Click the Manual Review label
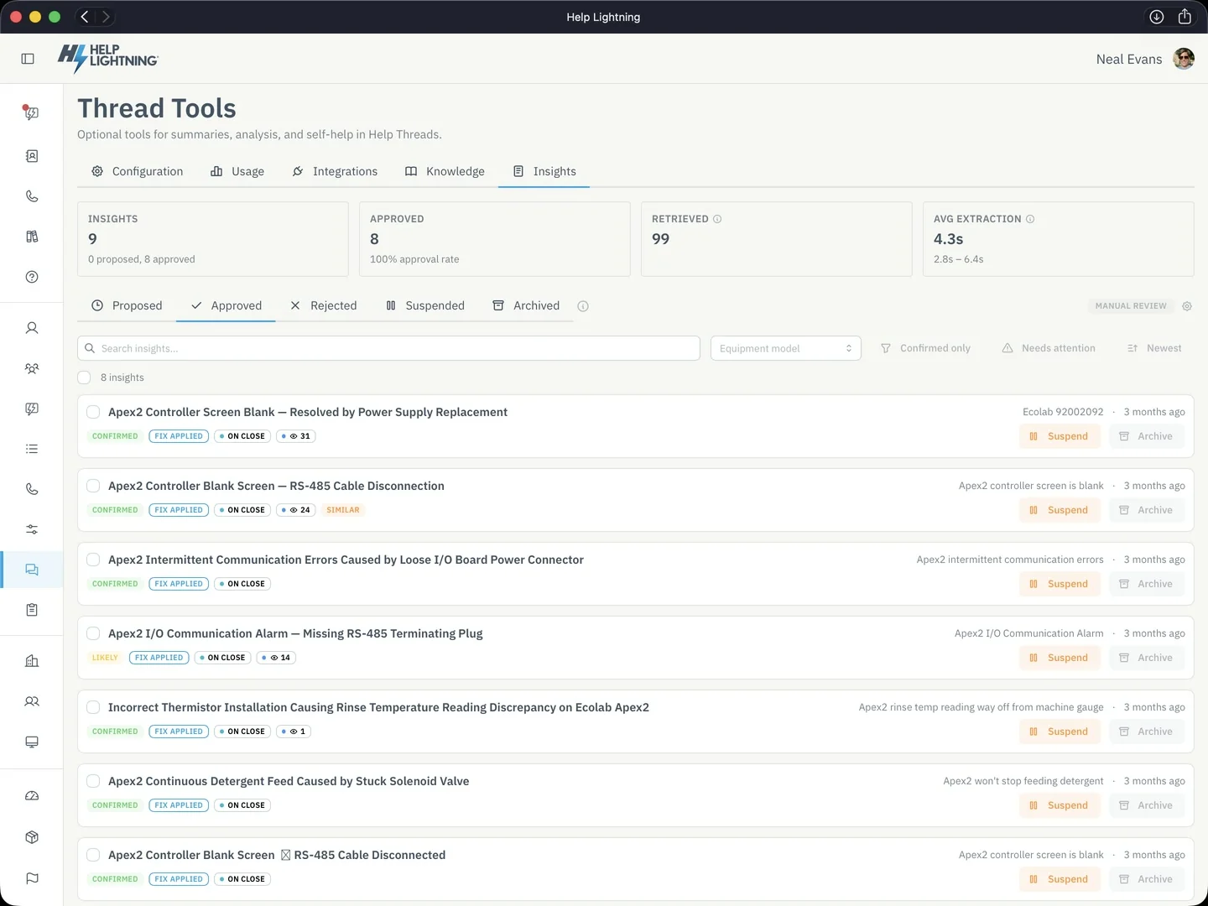Image resolution: width=1208 pixels, height=906 pixels. point(1131,306)
